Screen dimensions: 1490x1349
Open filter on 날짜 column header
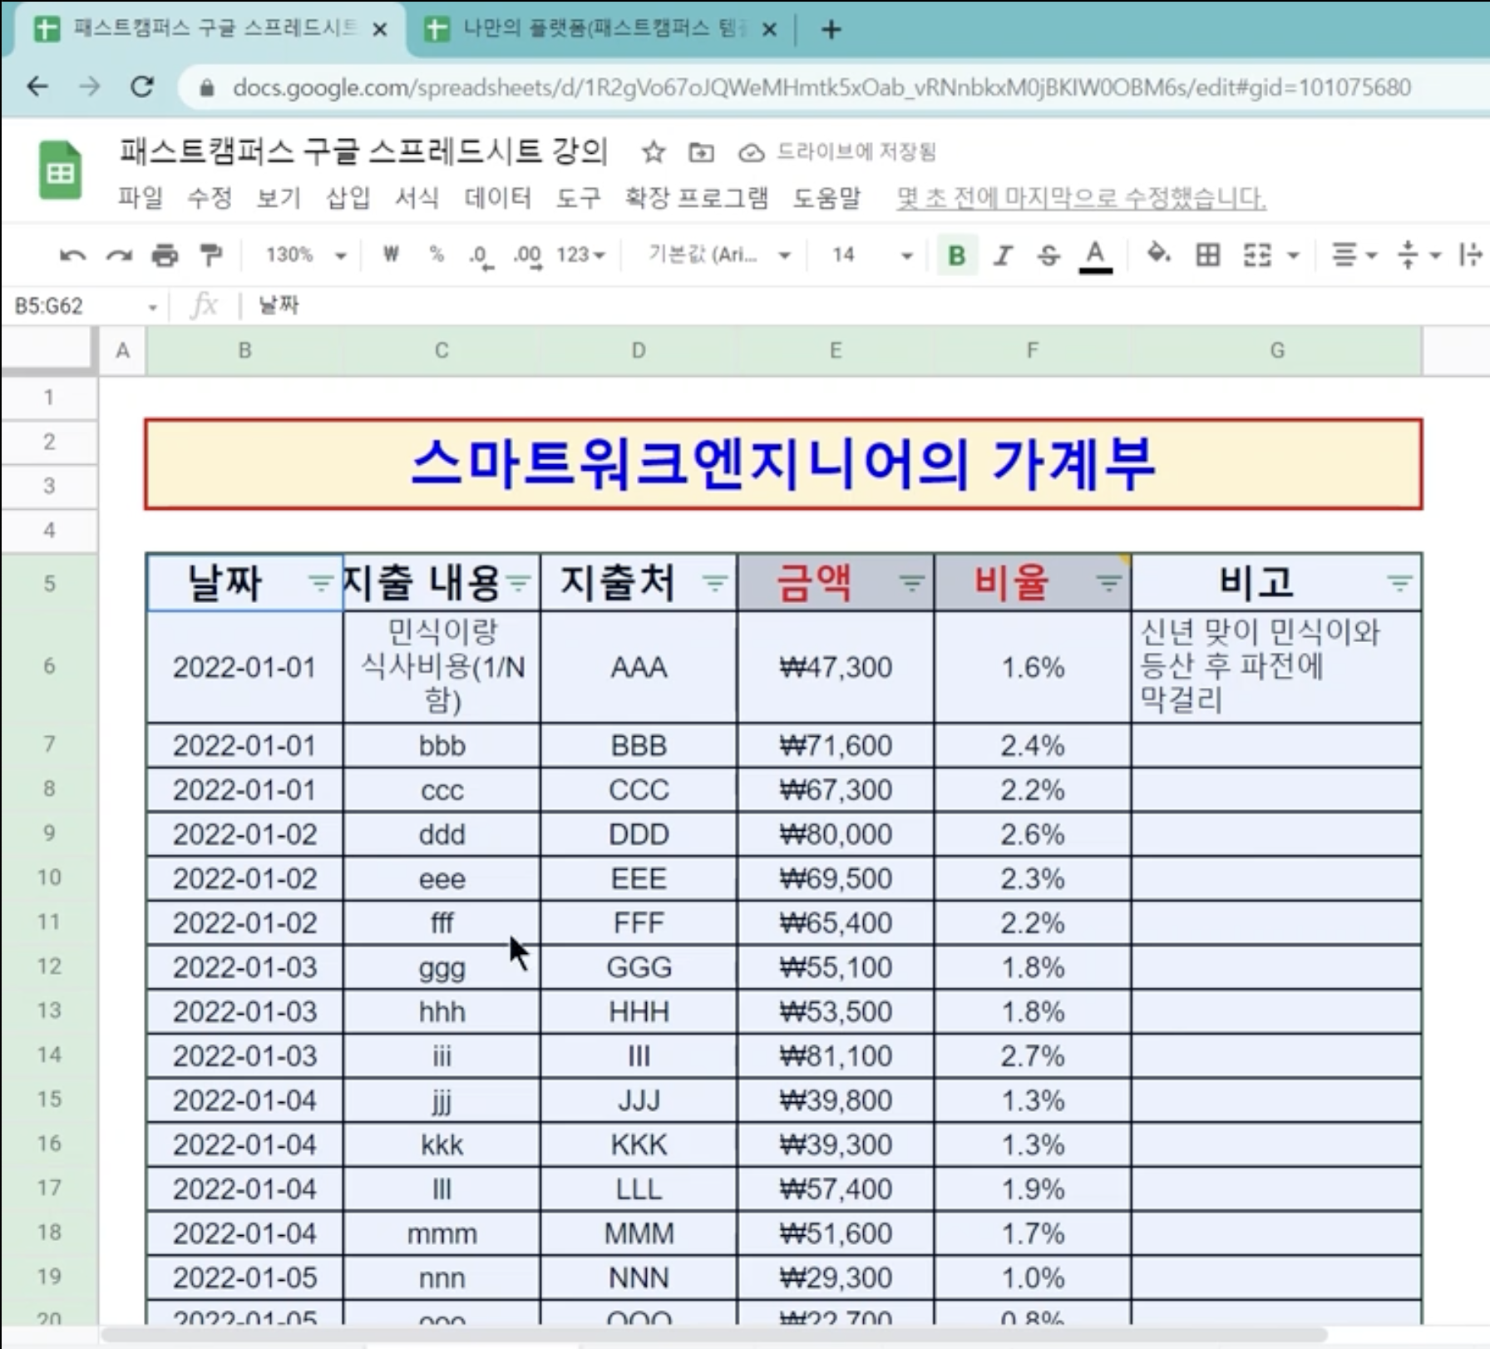pyautogui.click(x=320, y=583)
